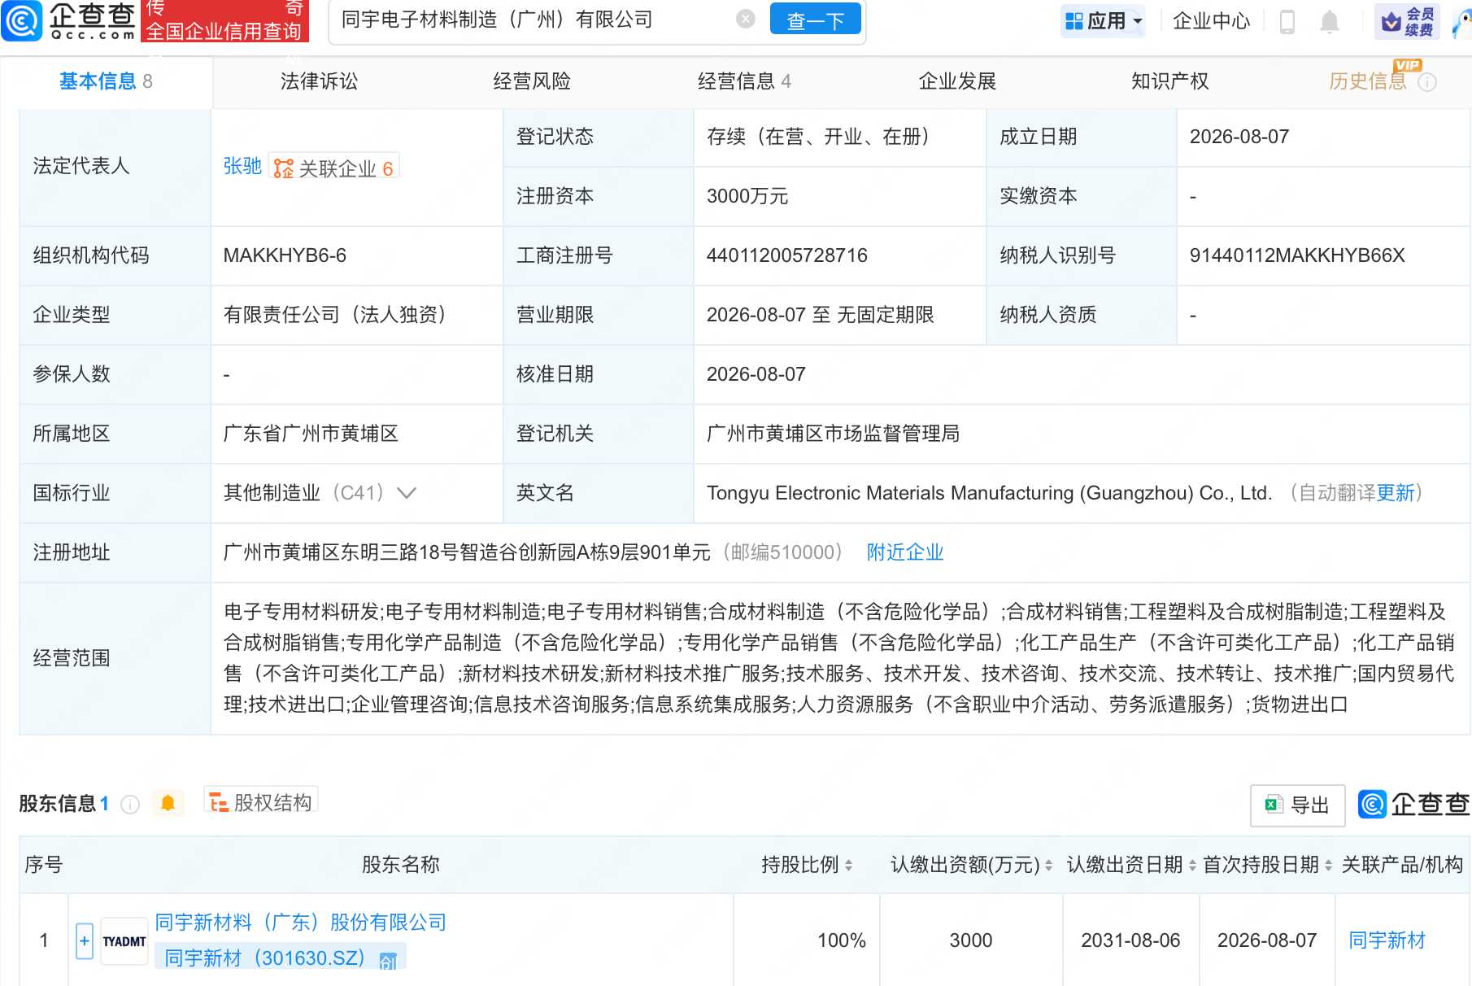Open the 企业发展 tab
This screenshot has width=1472, height=986.
pyautogui.click(x=957, y=81)
